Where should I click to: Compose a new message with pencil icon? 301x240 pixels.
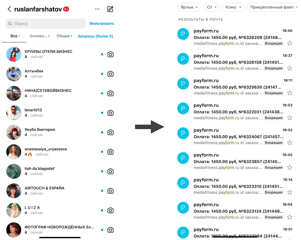pos(110,9)
